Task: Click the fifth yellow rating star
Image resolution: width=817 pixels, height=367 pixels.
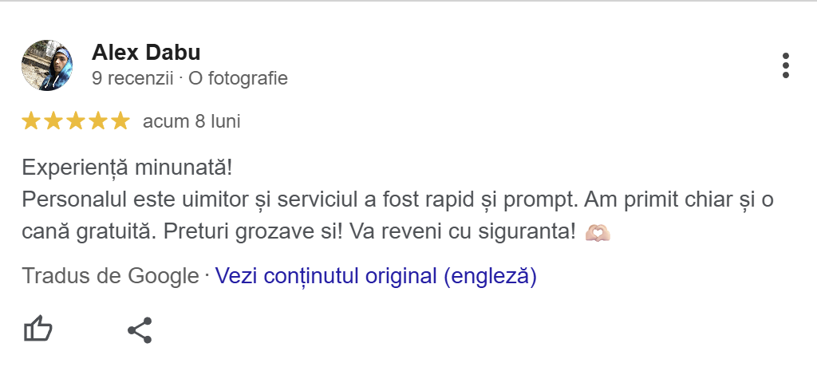Action: coord(120,121)
